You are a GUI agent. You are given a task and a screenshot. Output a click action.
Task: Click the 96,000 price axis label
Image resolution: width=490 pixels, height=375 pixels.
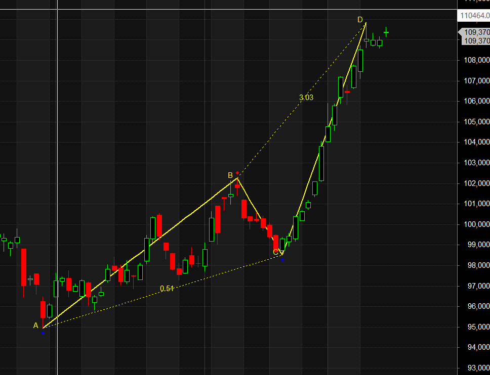pyautogui.click(x=478, y=306)
